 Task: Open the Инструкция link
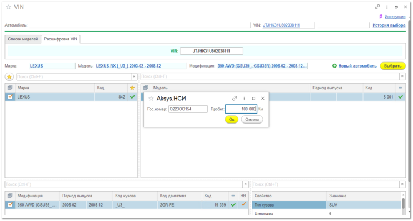[x=395, y=17]
